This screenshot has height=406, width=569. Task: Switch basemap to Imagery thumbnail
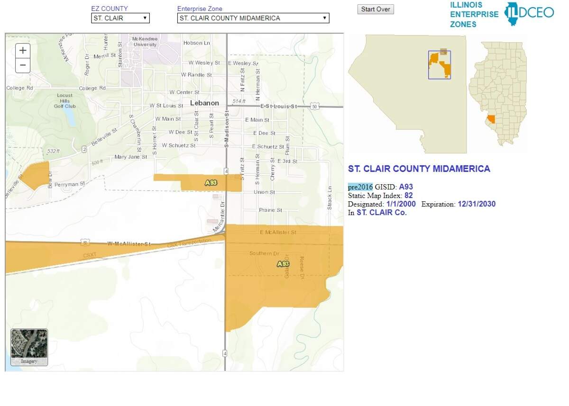29,348
